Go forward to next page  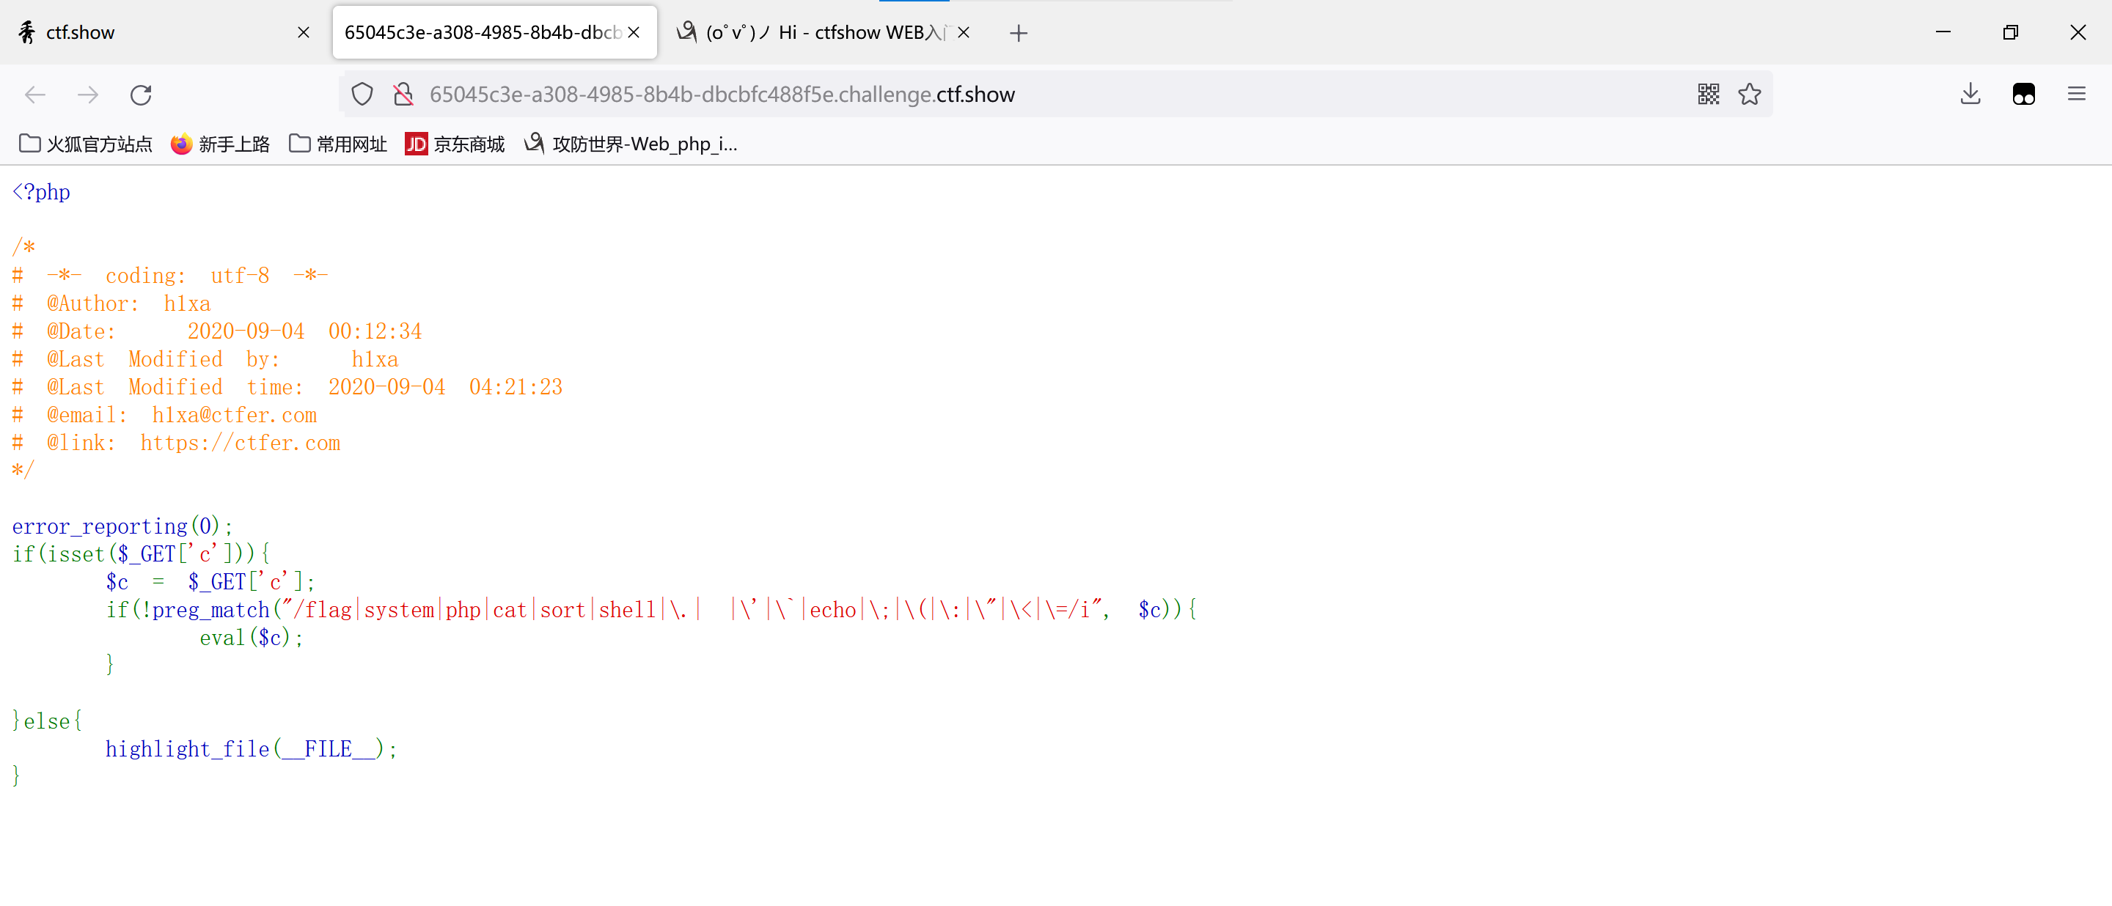88,95
